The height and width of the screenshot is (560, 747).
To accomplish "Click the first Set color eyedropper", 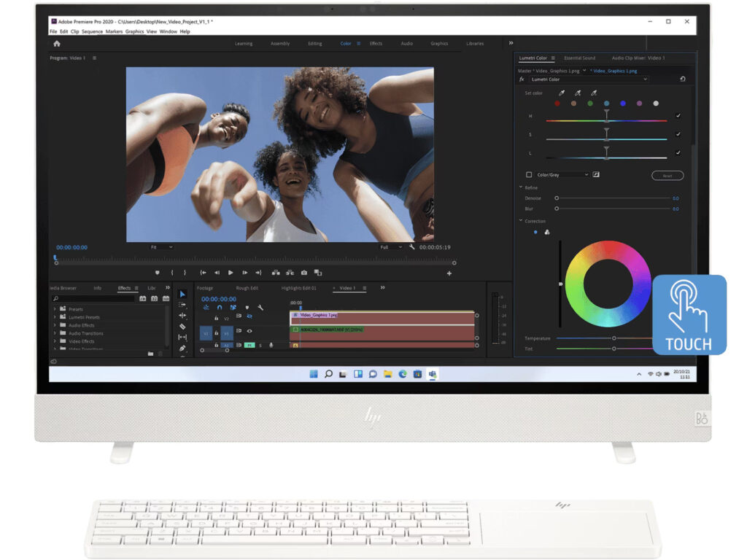I will tap(561, 93).
